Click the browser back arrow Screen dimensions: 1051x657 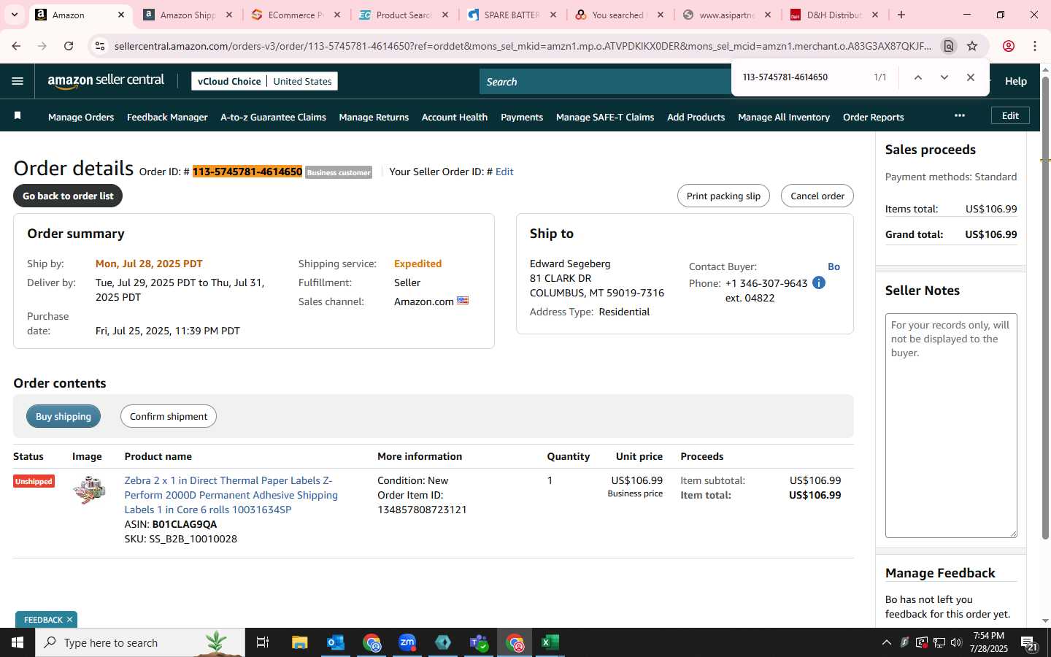point(16,46)
